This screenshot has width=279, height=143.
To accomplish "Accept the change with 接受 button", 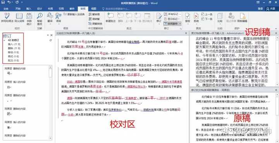I will pos(188,17).
